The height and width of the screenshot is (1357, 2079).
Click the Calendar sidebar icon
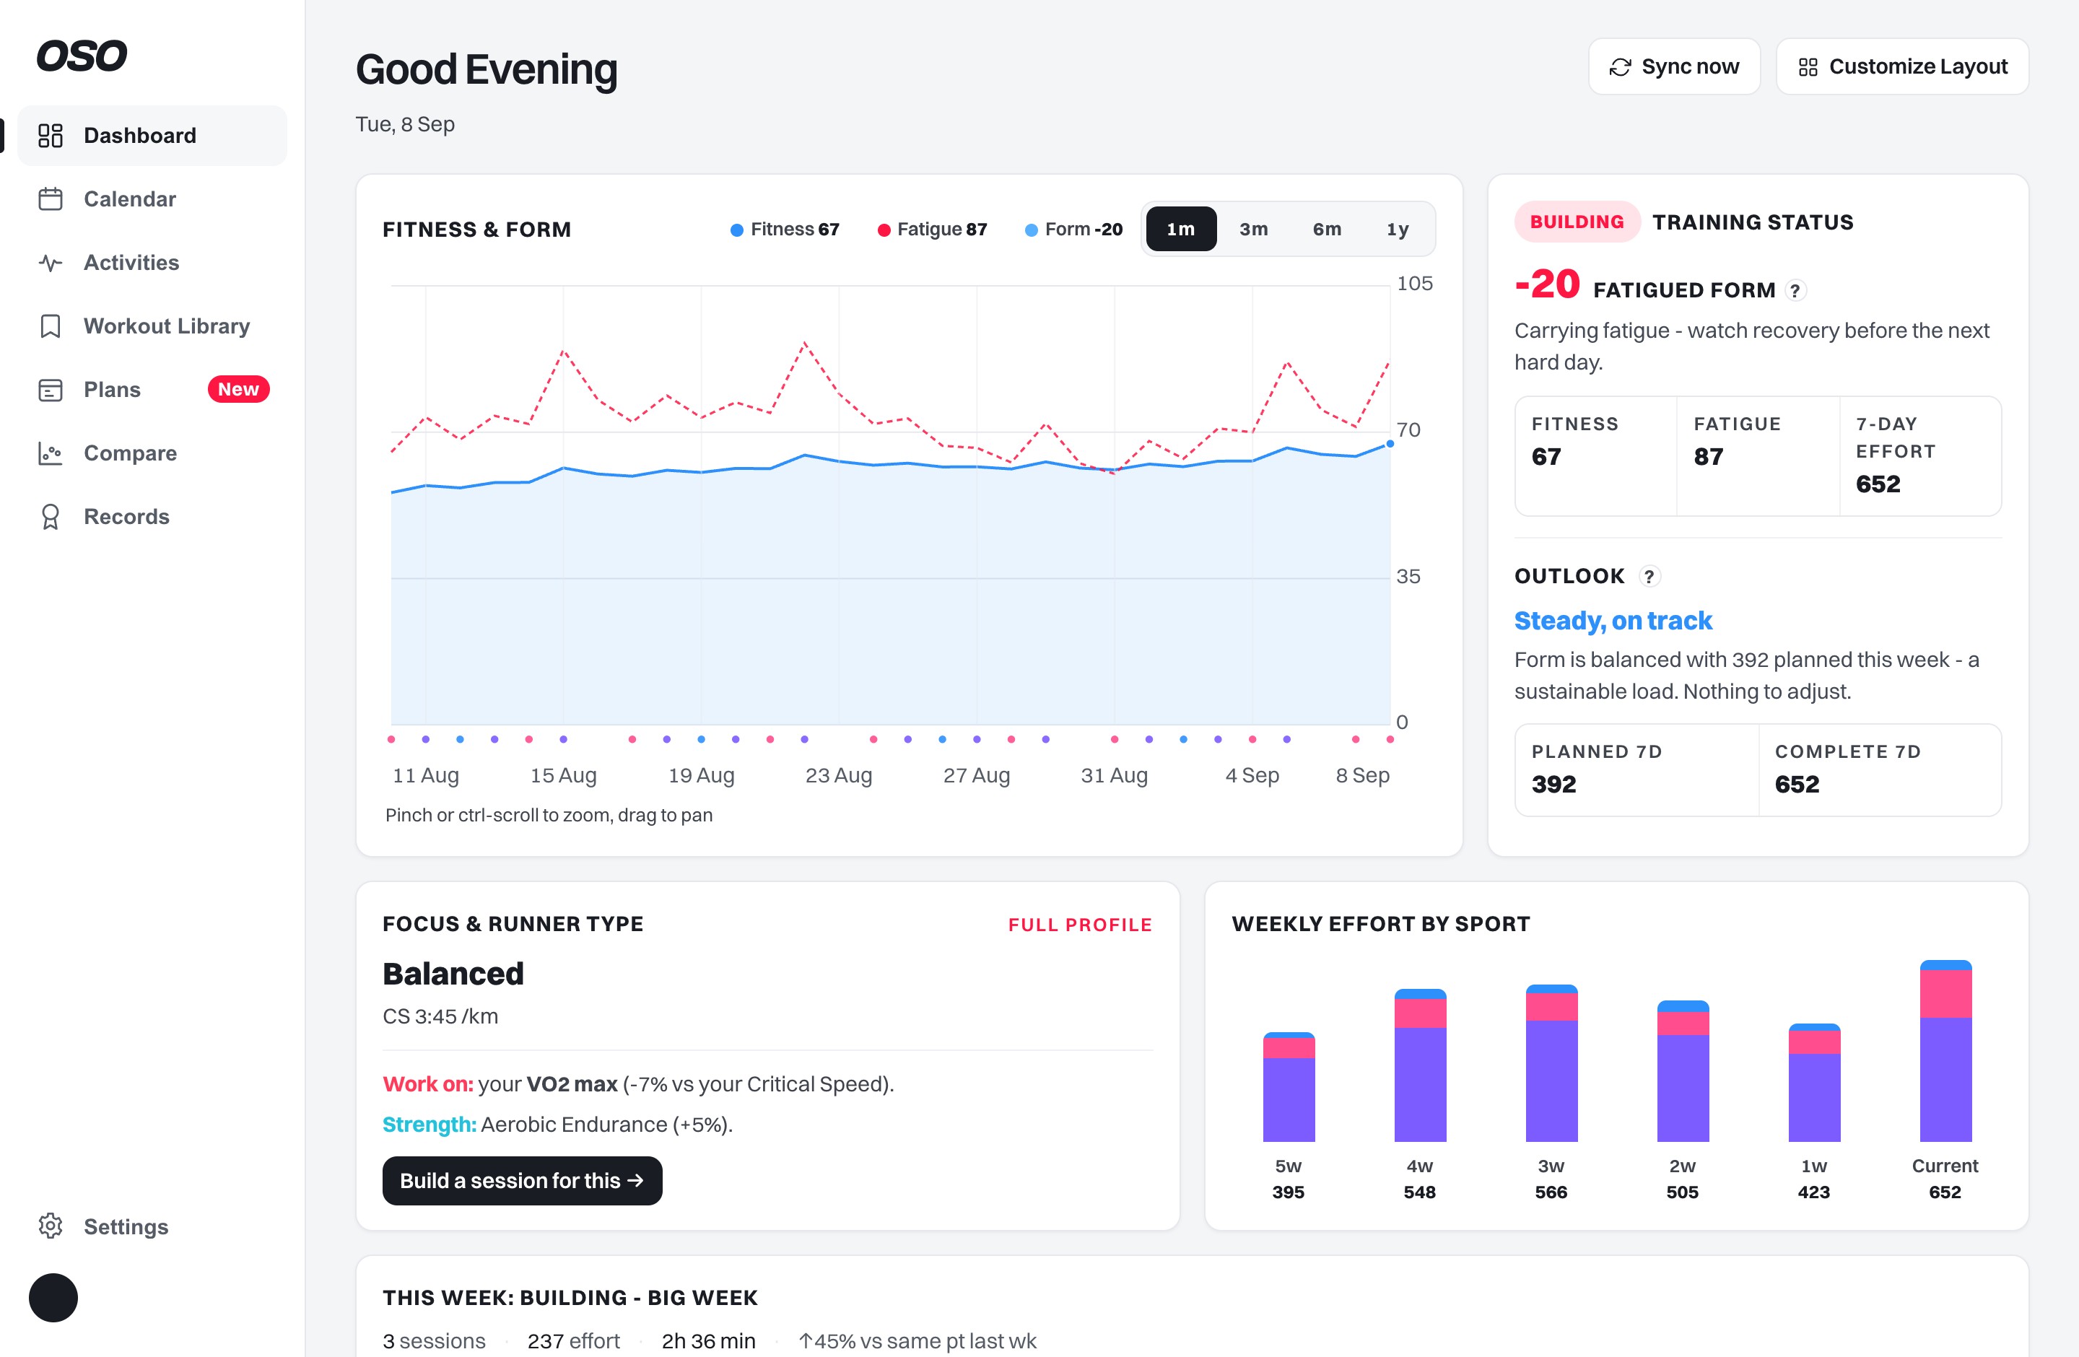(x=51, y=199)
